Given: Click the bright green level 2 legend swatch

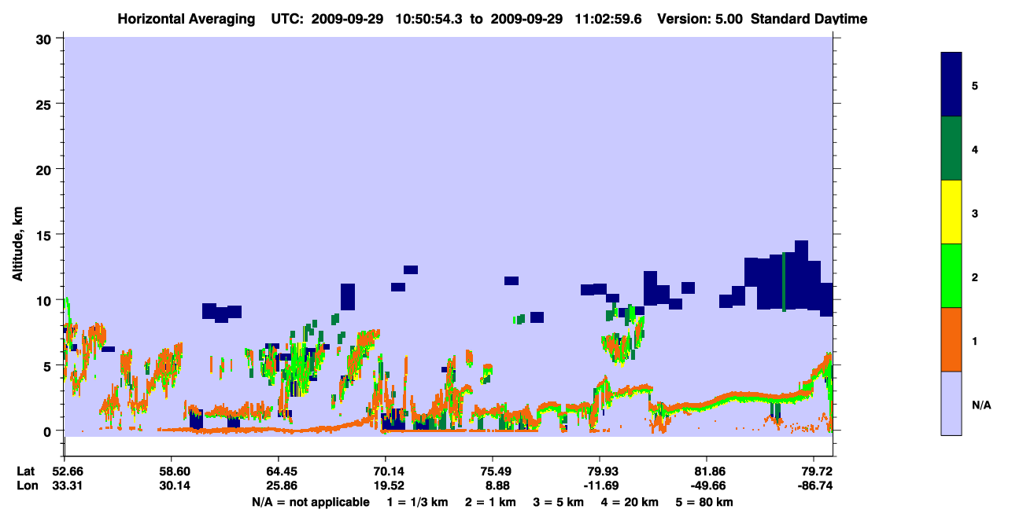Looking at the screenshot, I should 951,276.
